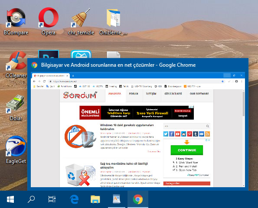Launch Opera from the desktop
The image size is (258, 208).
(x=49, y=21)
